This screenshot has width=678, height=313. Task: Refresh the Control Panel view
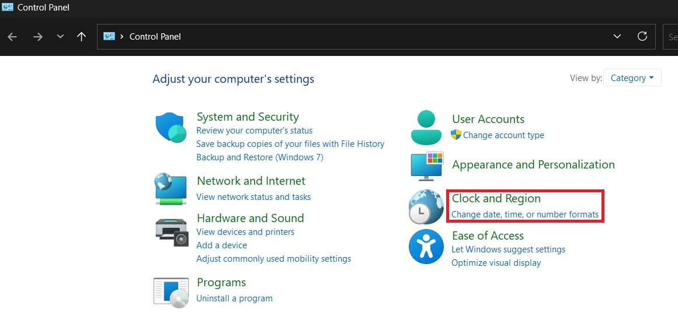(x=642, y=36)
